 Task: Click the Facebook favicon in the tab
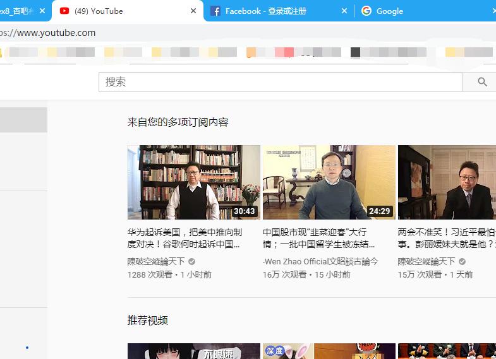click(x=215, y=11)
